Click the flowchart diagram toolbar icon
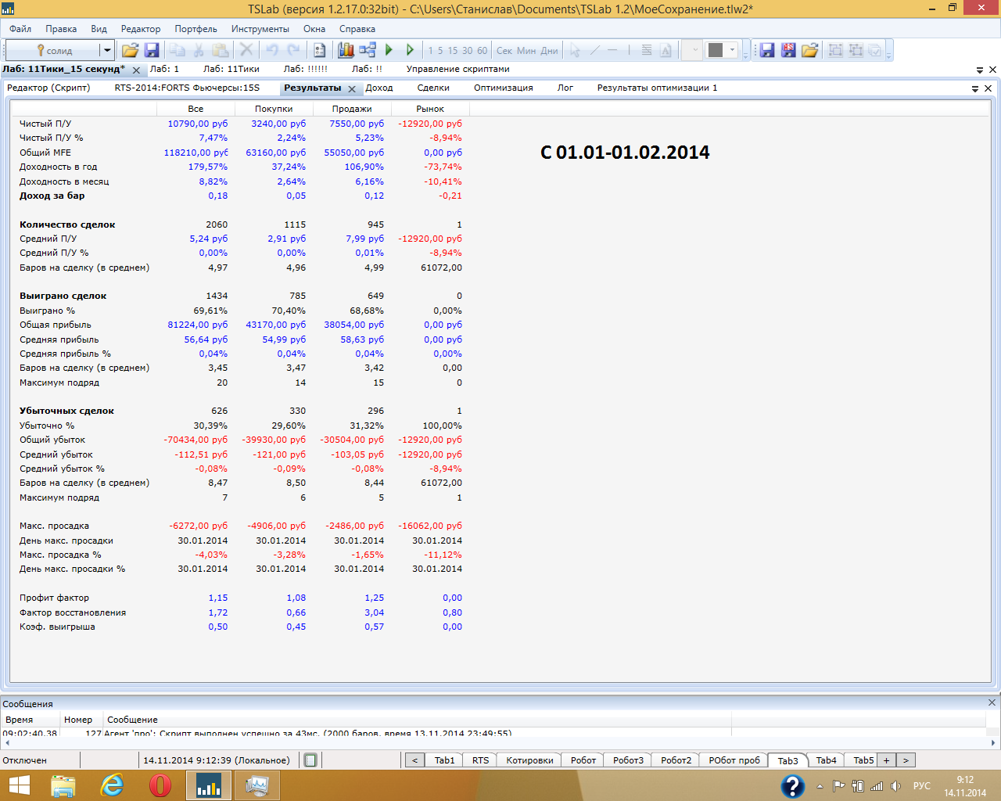1001x801 pixels. [368, 50]
